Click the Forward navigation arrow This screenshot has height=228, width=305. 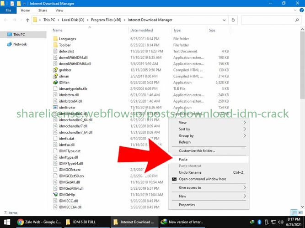[x=14, y=20]
